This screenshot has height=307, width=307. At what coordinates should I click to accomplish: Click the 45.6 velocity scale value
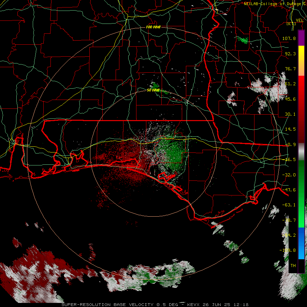[x=290, y=99]
